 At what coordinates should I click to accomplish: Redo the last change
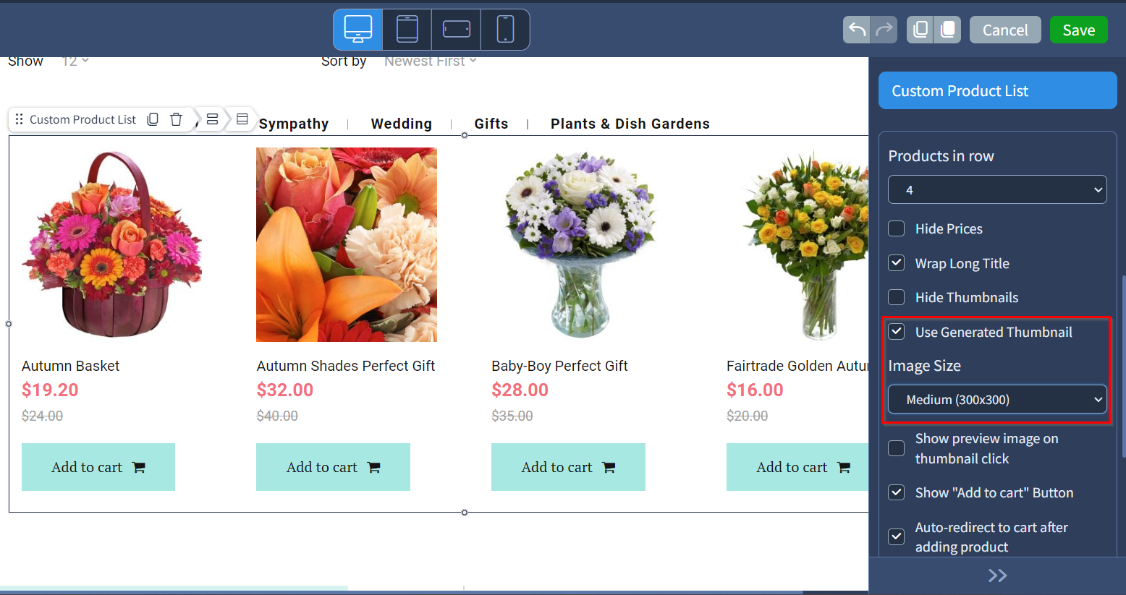click(884, 30)
